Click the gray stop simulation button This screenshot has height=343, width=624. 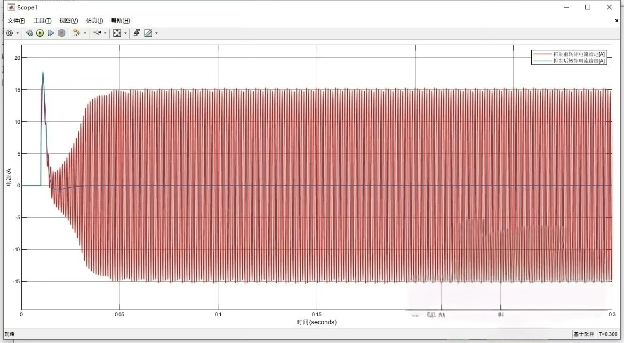[x=62, y=33]
